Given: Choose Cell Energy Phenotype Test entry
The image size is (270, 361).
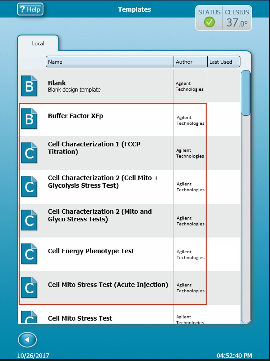Looking at the screenshot, I should (x=91, y=251).
